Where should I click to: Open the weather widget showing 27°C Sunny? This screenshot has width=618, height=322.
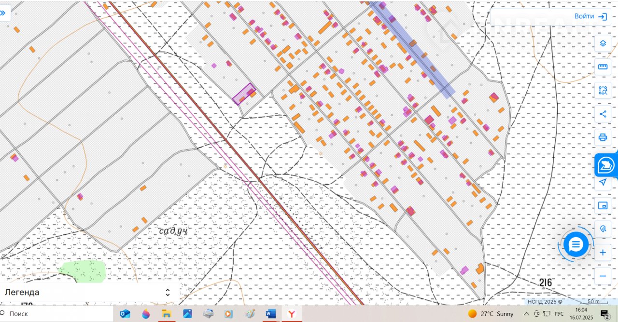click(x=491, y=314)
